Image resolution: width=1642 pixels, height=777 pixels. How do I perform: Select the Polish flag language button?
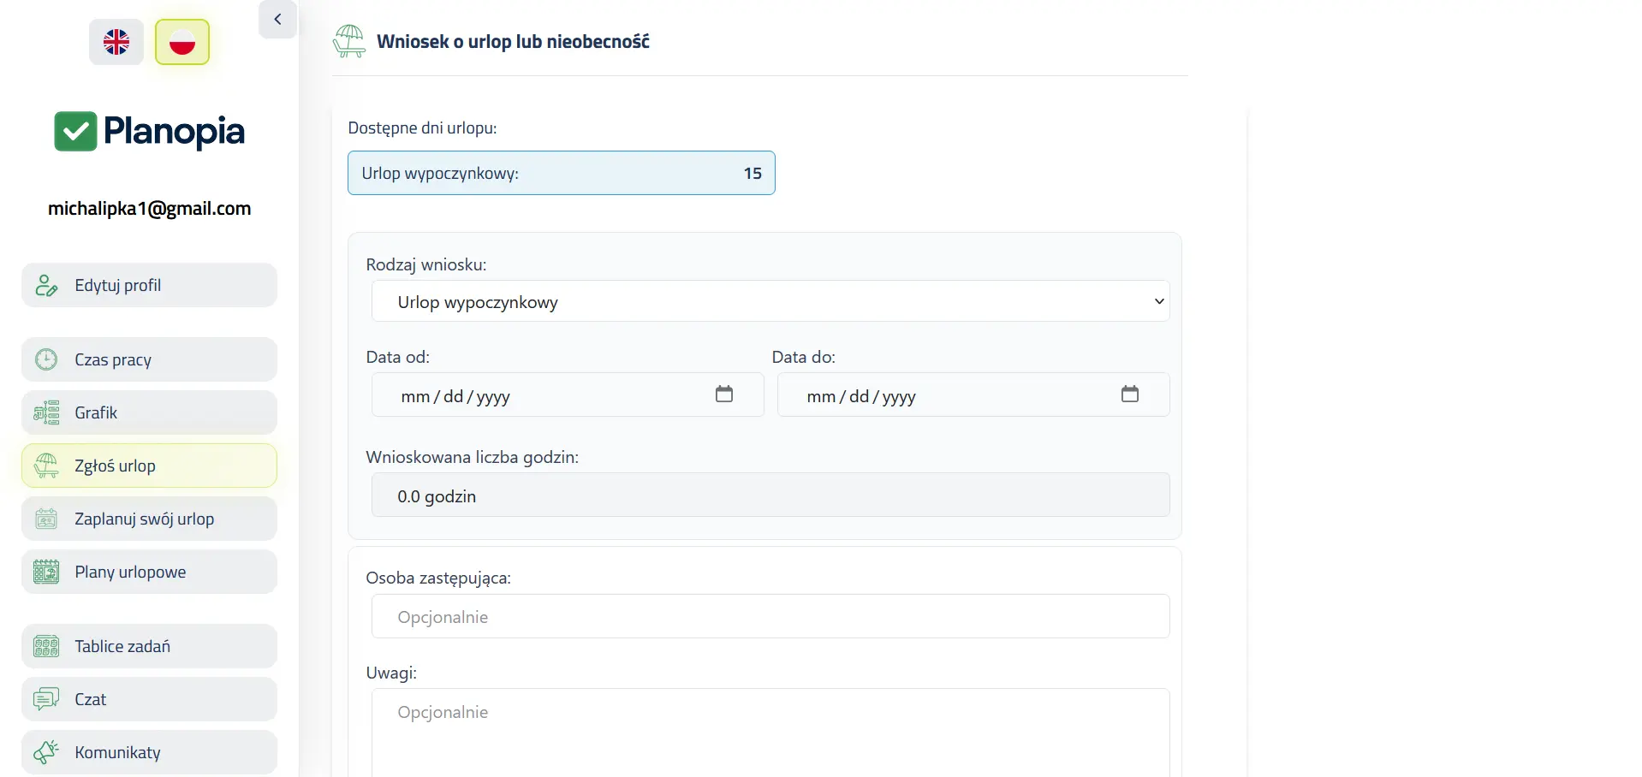coord(181,42)
